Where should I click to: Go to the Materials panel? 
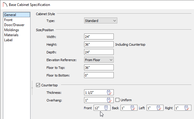[x=11, y=35]
